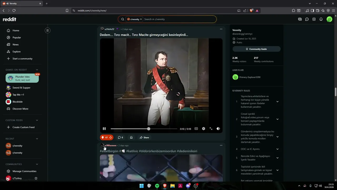This screenshot has width=337, height=190.
Task: Open new browser tab
Action: [x=47, y=3]
